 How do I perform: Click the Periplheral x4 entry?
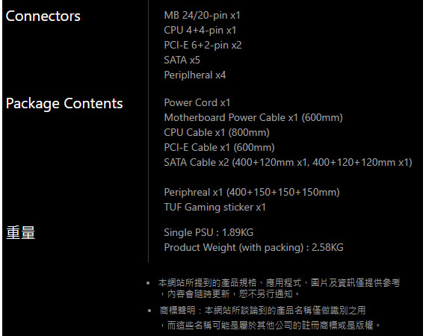click(x=195, y=75)
